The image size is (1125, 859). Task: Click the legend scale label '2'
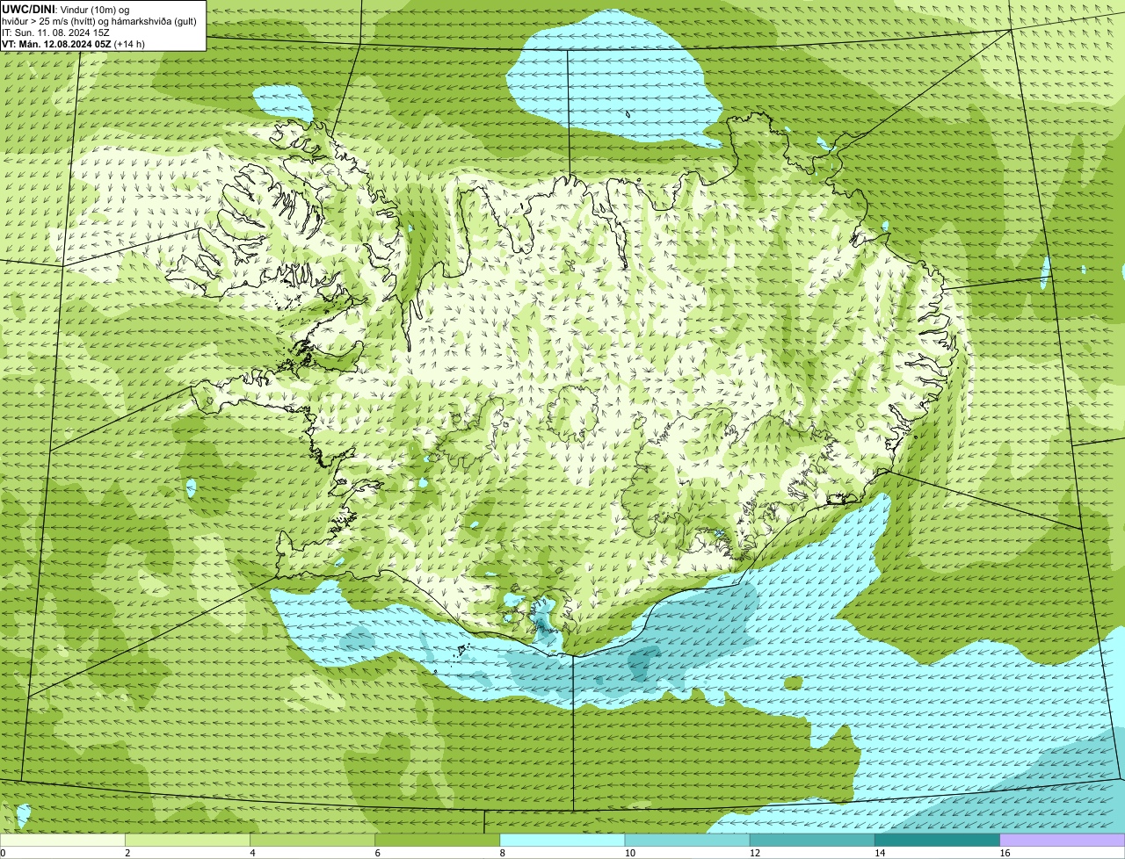pos(127,853)
